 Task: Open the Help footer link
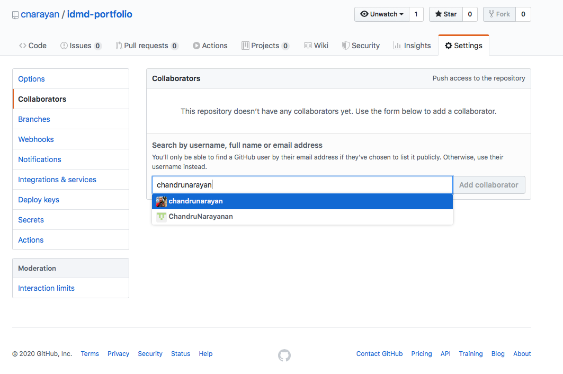205,354
